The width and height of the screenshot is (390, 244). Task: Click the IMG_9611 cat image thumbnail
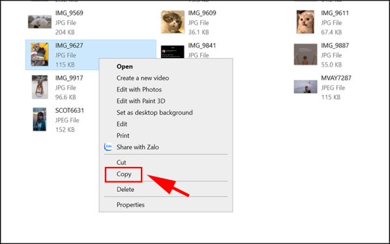point(305,22)
